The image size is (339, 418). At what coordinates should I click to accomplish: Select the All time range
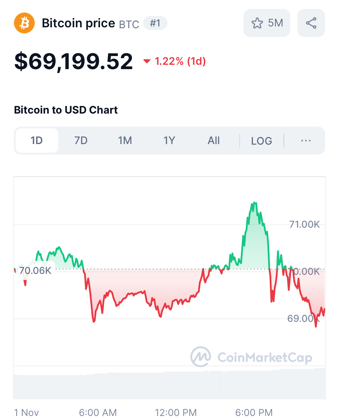pyautogui.click(x=214, y=141)
